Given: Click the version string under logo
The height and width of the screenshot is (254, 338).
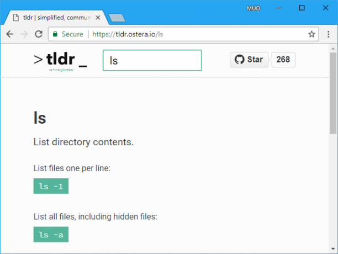Looking at the screenshot, I should 61,70.
